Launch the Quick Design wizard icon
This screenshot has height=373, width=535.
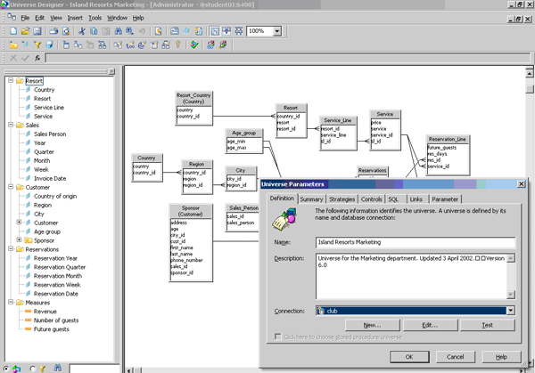pos(159,31)
